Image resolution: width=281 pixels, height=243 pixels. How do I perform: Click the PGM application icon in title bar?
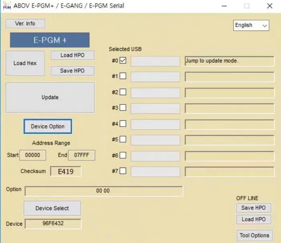tap(7, 6)
